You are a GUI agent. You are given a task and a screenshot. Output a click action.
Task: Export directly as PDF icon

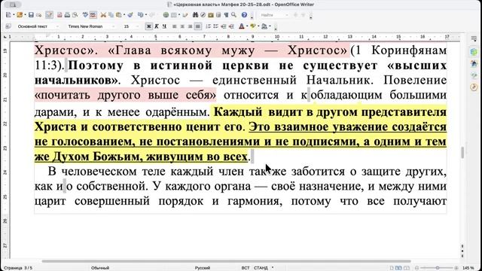[59, 15]
